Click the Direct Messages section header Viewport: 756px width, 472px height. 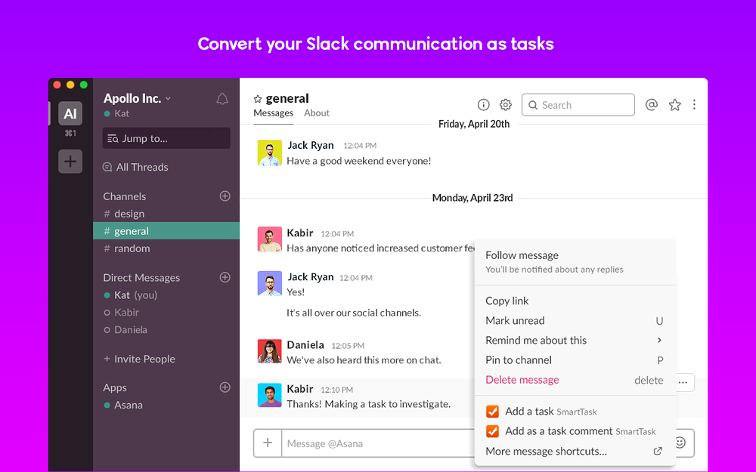(x=141, y=278)
